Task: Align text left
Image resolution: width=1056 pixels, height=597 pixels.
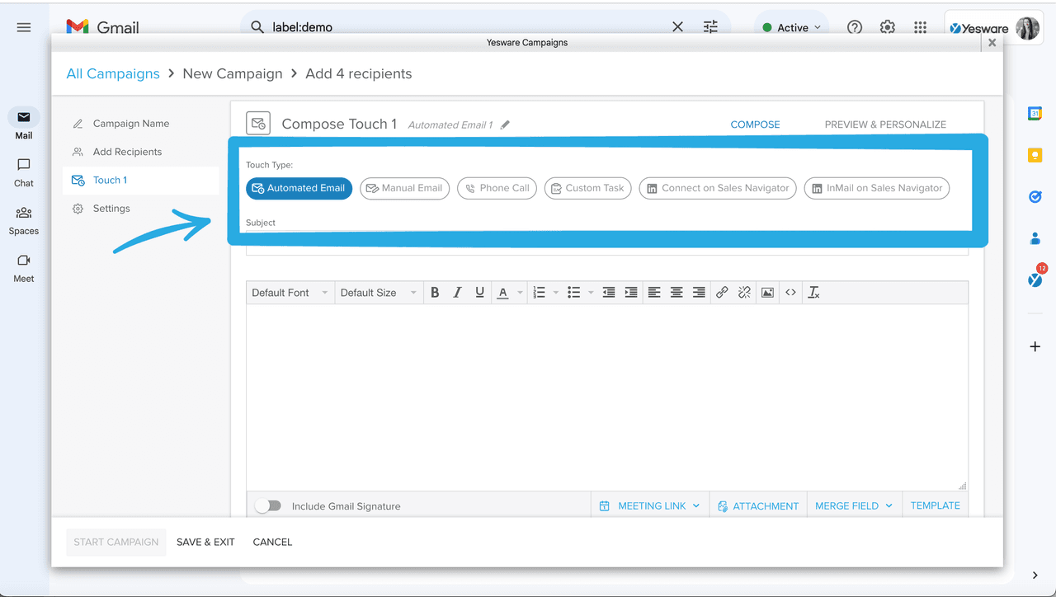Action: click(654, 293)
